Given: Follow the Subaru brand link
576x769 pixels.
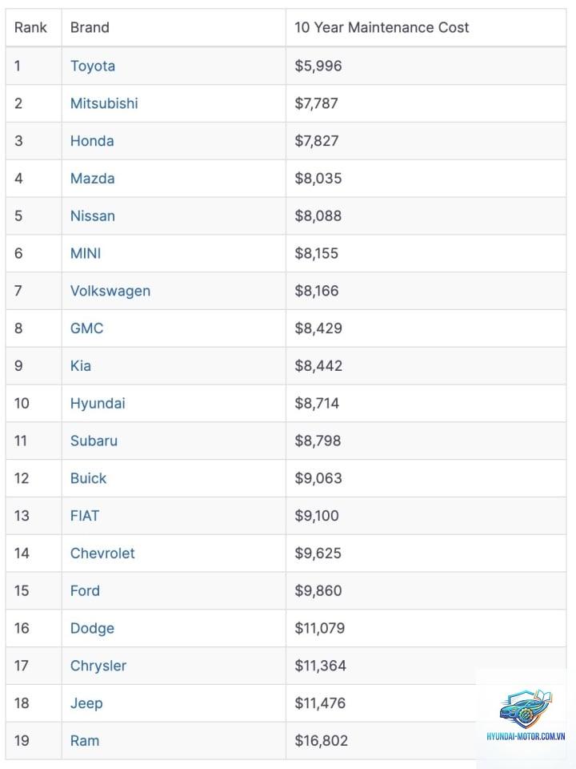Looking at the screenshot, I should (94, 441).
